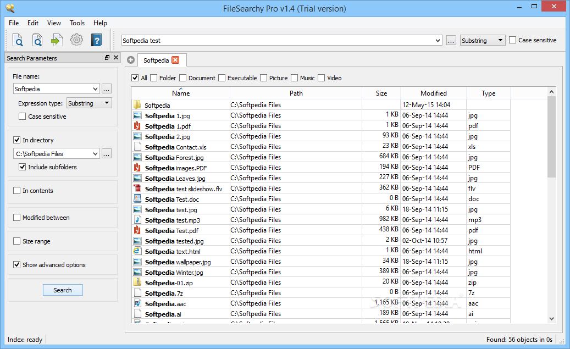Screen dimensions: 570x349
Task: Open the main search box dropdown arrow
Action: 438,40
